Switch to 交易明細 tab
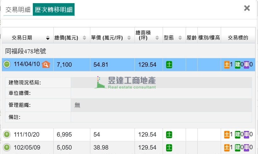The image size is (258, 154). tap(18, 9)
